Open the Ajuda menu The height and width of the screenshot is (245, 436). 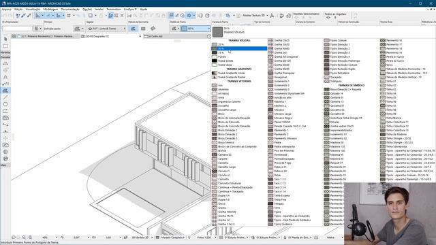(144, 9)
